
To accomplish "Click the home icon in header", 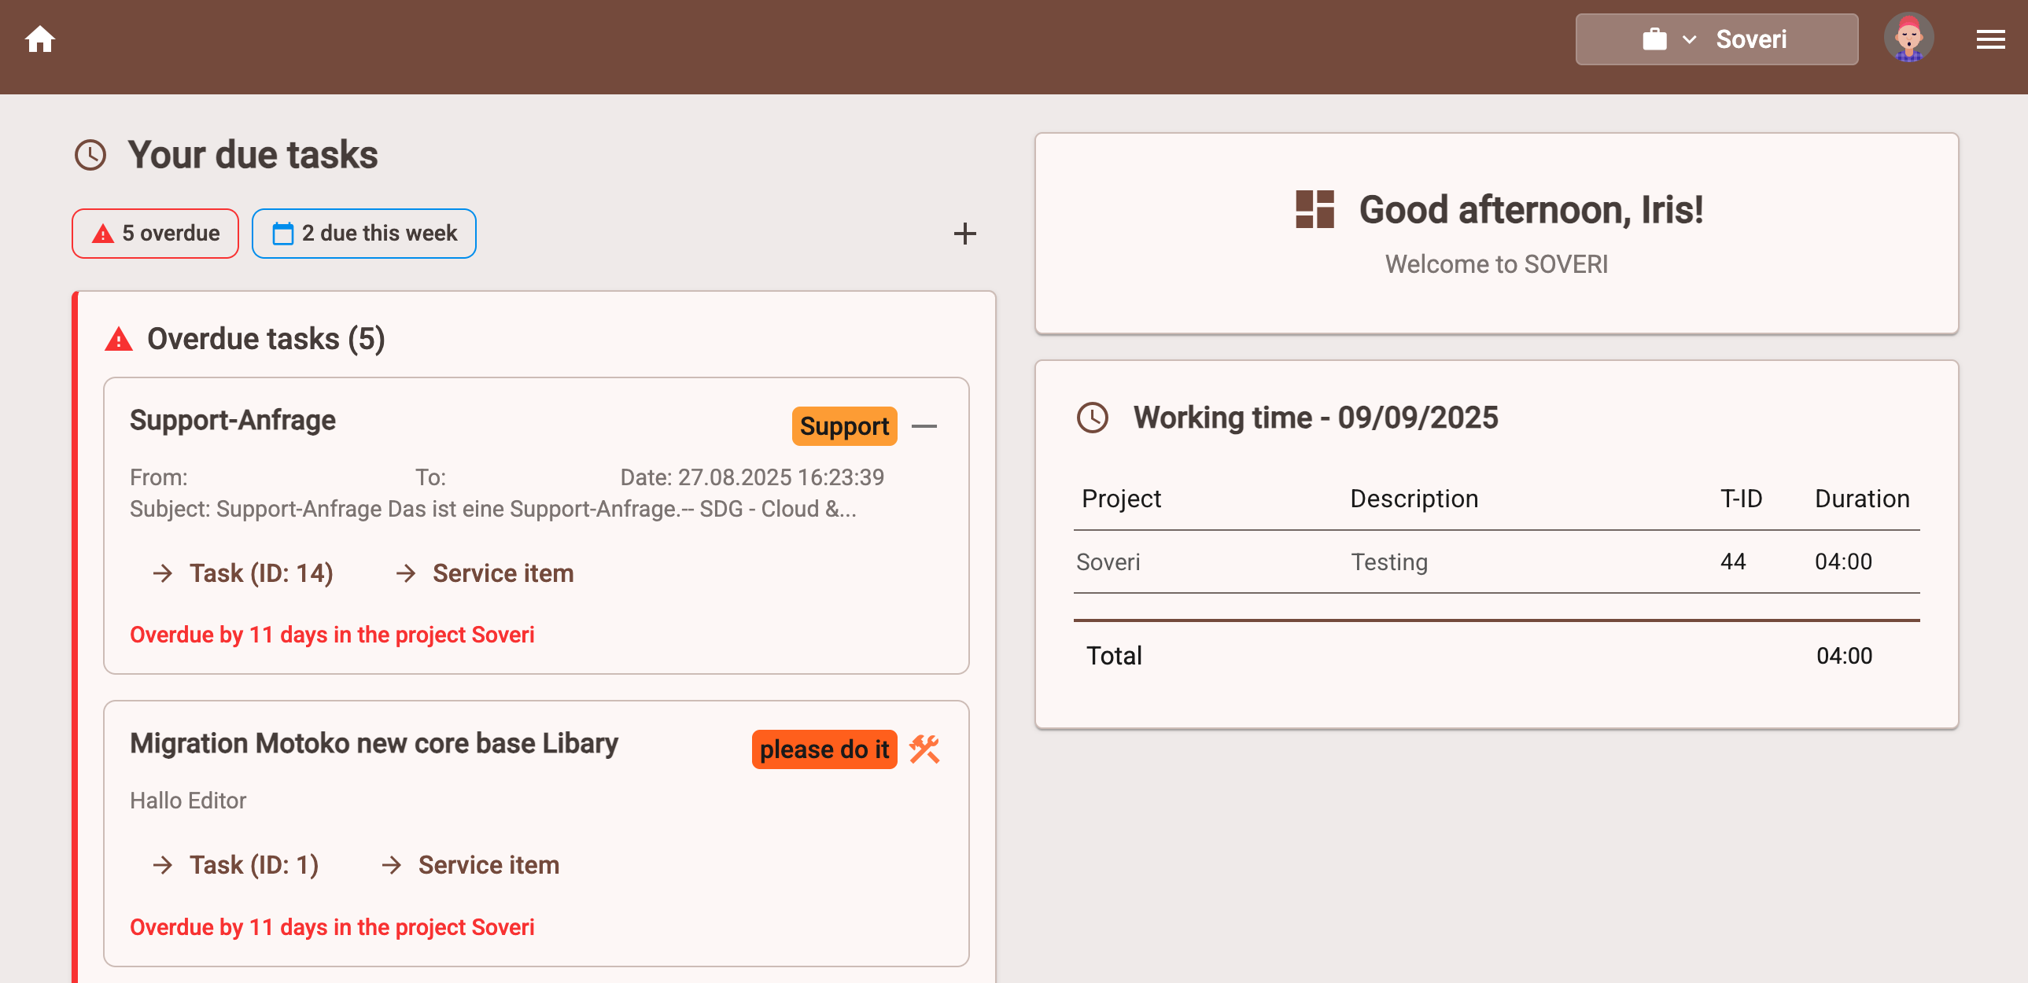I will point(39,39).
